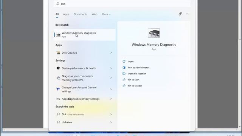Click the Disk Cleanup app icon
242x136 pixels.
tap(58, 53)
